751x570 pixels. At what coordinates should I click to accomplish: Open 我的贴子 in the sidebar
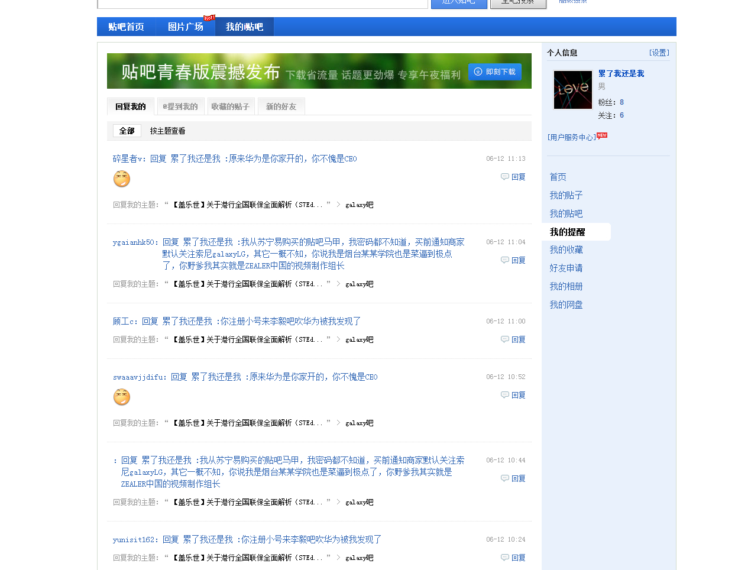(567, 195)
